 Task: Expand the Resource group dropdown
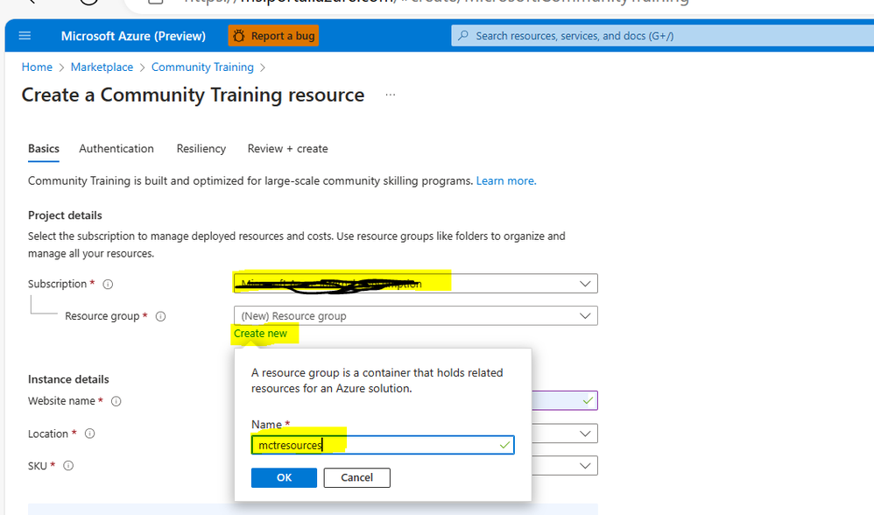(x=416, y=315)
